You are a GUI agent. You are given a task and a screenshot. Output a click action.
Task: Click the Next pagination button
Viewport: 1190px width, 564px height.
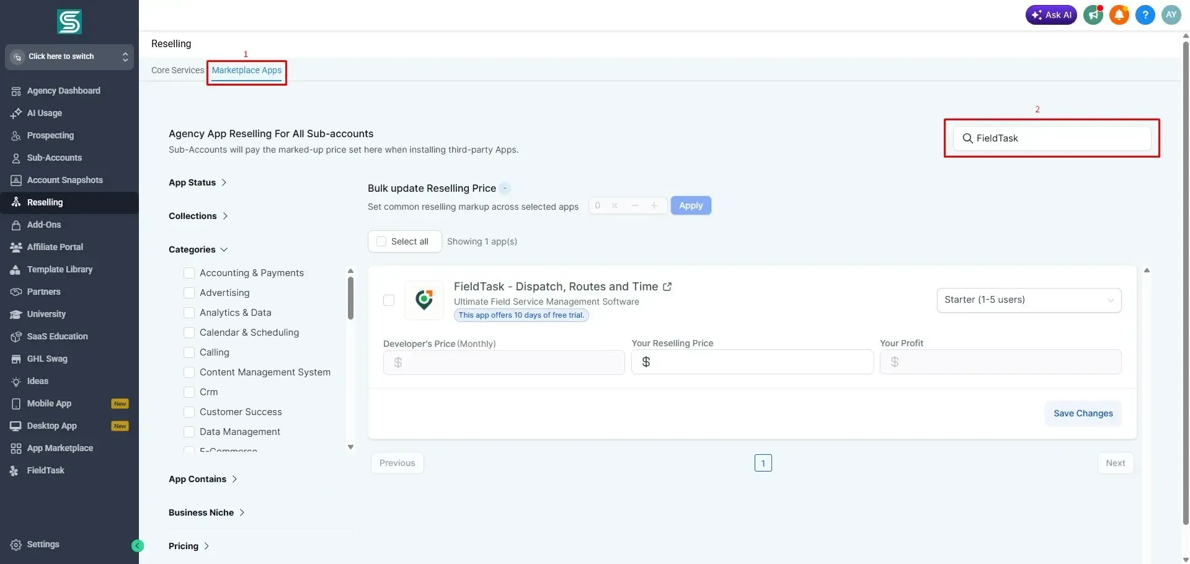coord(1115,463)
